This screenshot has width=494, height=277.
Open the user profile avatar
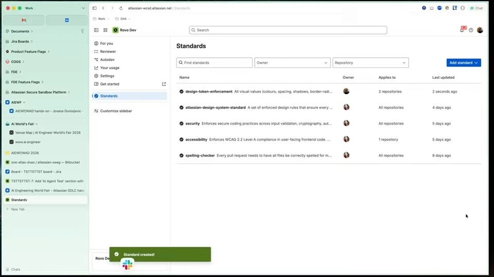pos(480,30)
